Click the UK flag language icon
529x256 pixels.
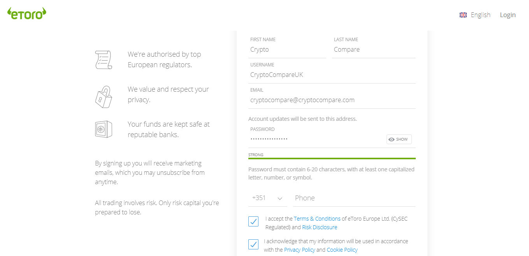click(463, 15)
